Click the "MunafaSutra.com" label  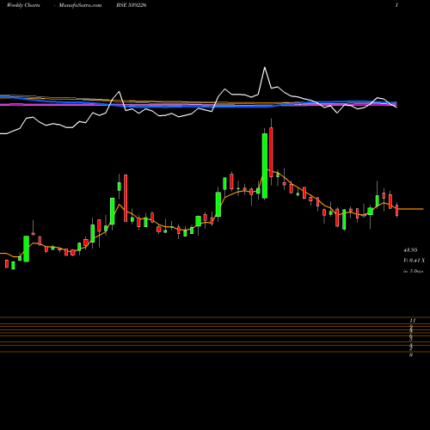tap(80, 5)
